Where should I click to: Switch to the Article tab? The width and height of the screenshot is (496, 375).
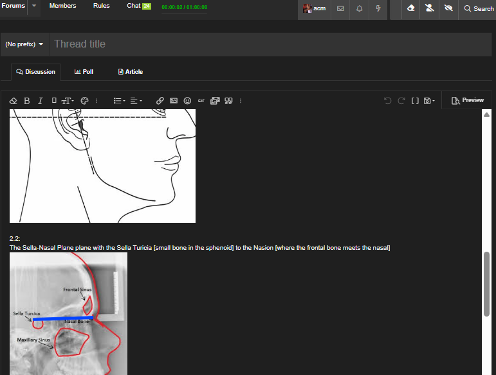(131, 72)
